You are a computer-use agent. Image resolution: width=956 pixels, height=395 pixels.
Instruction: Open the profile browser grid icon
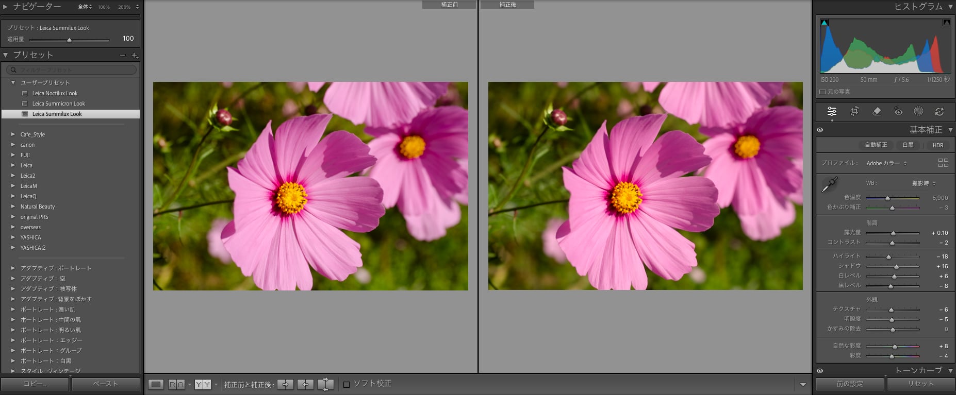point(943,163)
